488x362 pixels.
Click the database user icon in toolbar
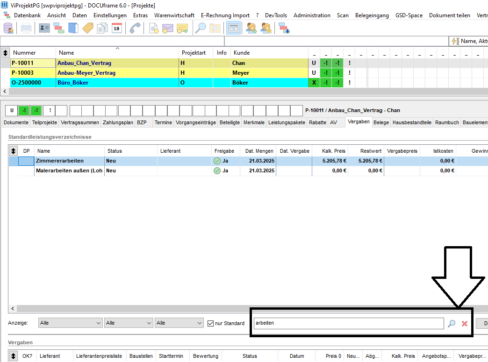[8, 28]
